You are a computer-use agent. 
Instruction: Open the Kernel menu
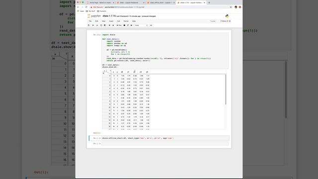pyautogui.click(x=126, y=21)
